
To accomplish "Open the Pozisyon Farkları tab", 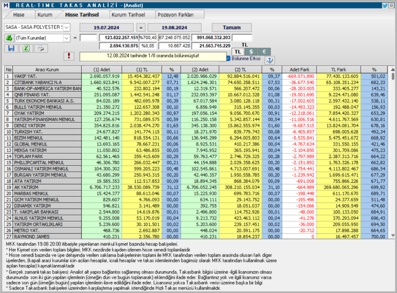I will coord(176,15).
